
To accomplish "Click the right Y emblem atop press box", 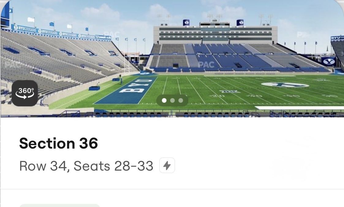I will tap(240, 23).
